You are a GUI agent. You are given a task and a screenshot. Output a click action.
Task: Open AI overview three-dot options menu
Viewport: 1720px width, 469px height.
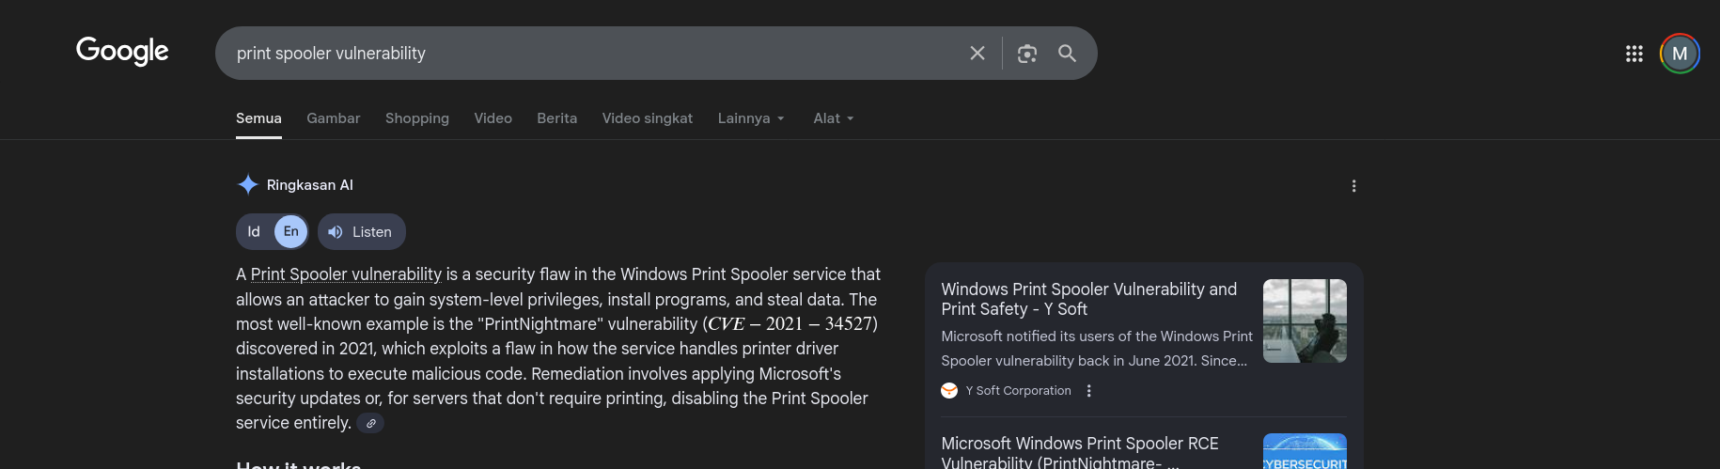click(1353, 186)
